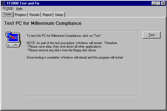
Task: Click the Test PC for Millennium Compliance heading
Action: [43, 23]
